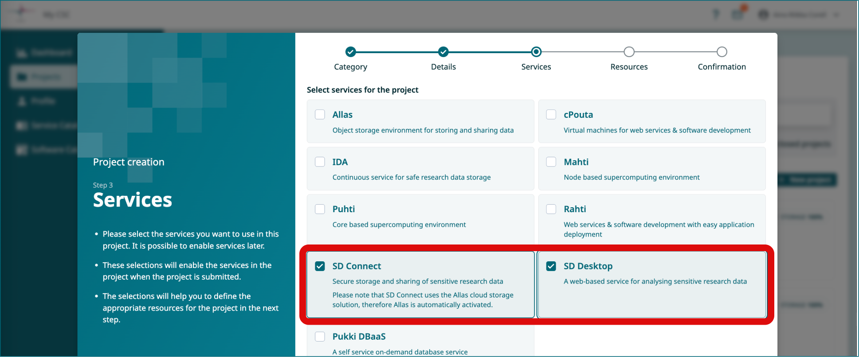
Task: Open Projects in the blurred sidebar
Action: 44,77
